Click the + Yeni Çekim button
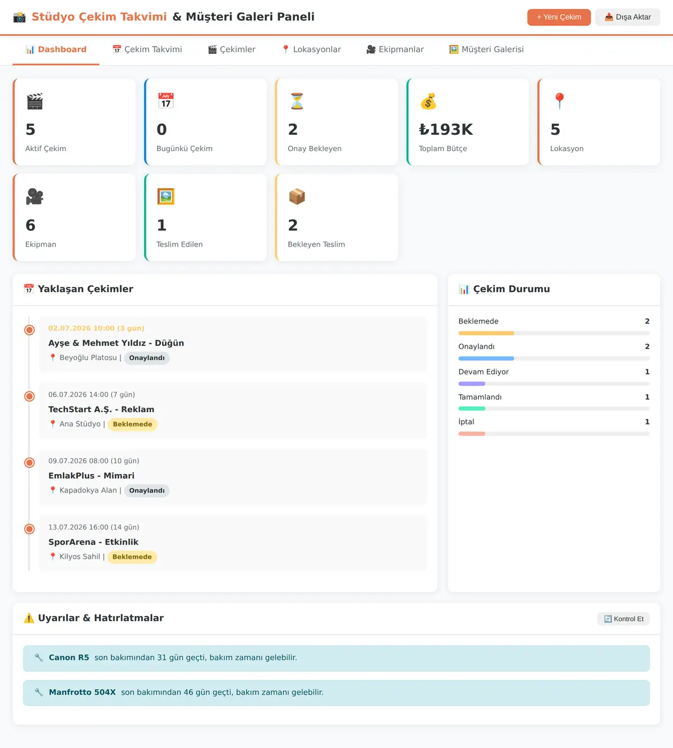 pos(559,17)
